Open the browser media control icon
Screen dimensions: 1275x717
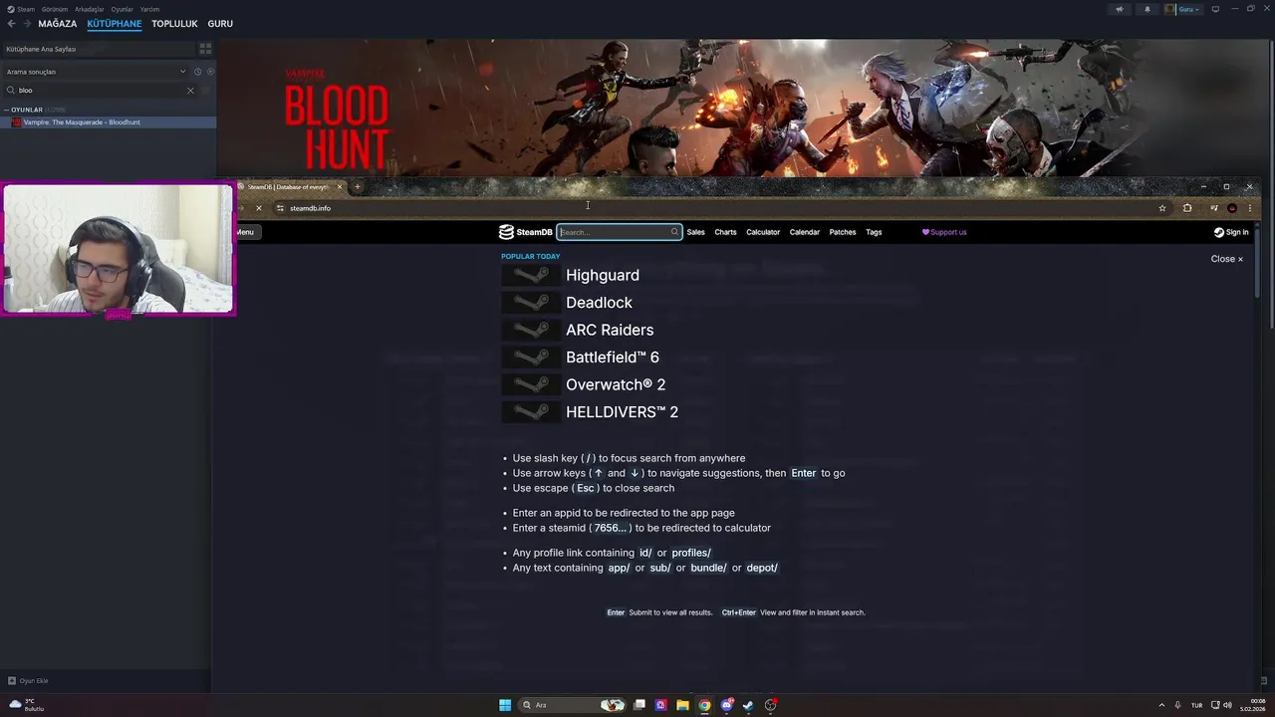tap(1214, 208)
